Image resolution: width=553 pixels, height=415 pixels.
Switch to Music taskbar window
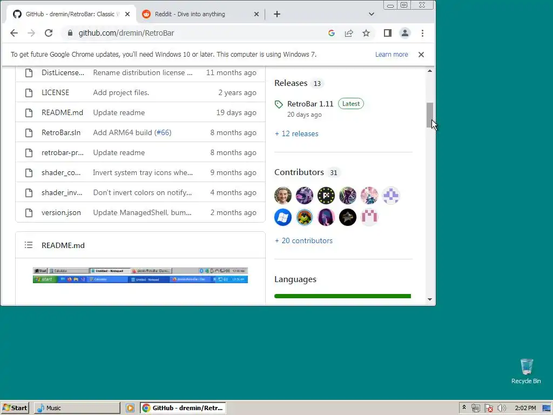pyautogui.click(x=77, y=408)
